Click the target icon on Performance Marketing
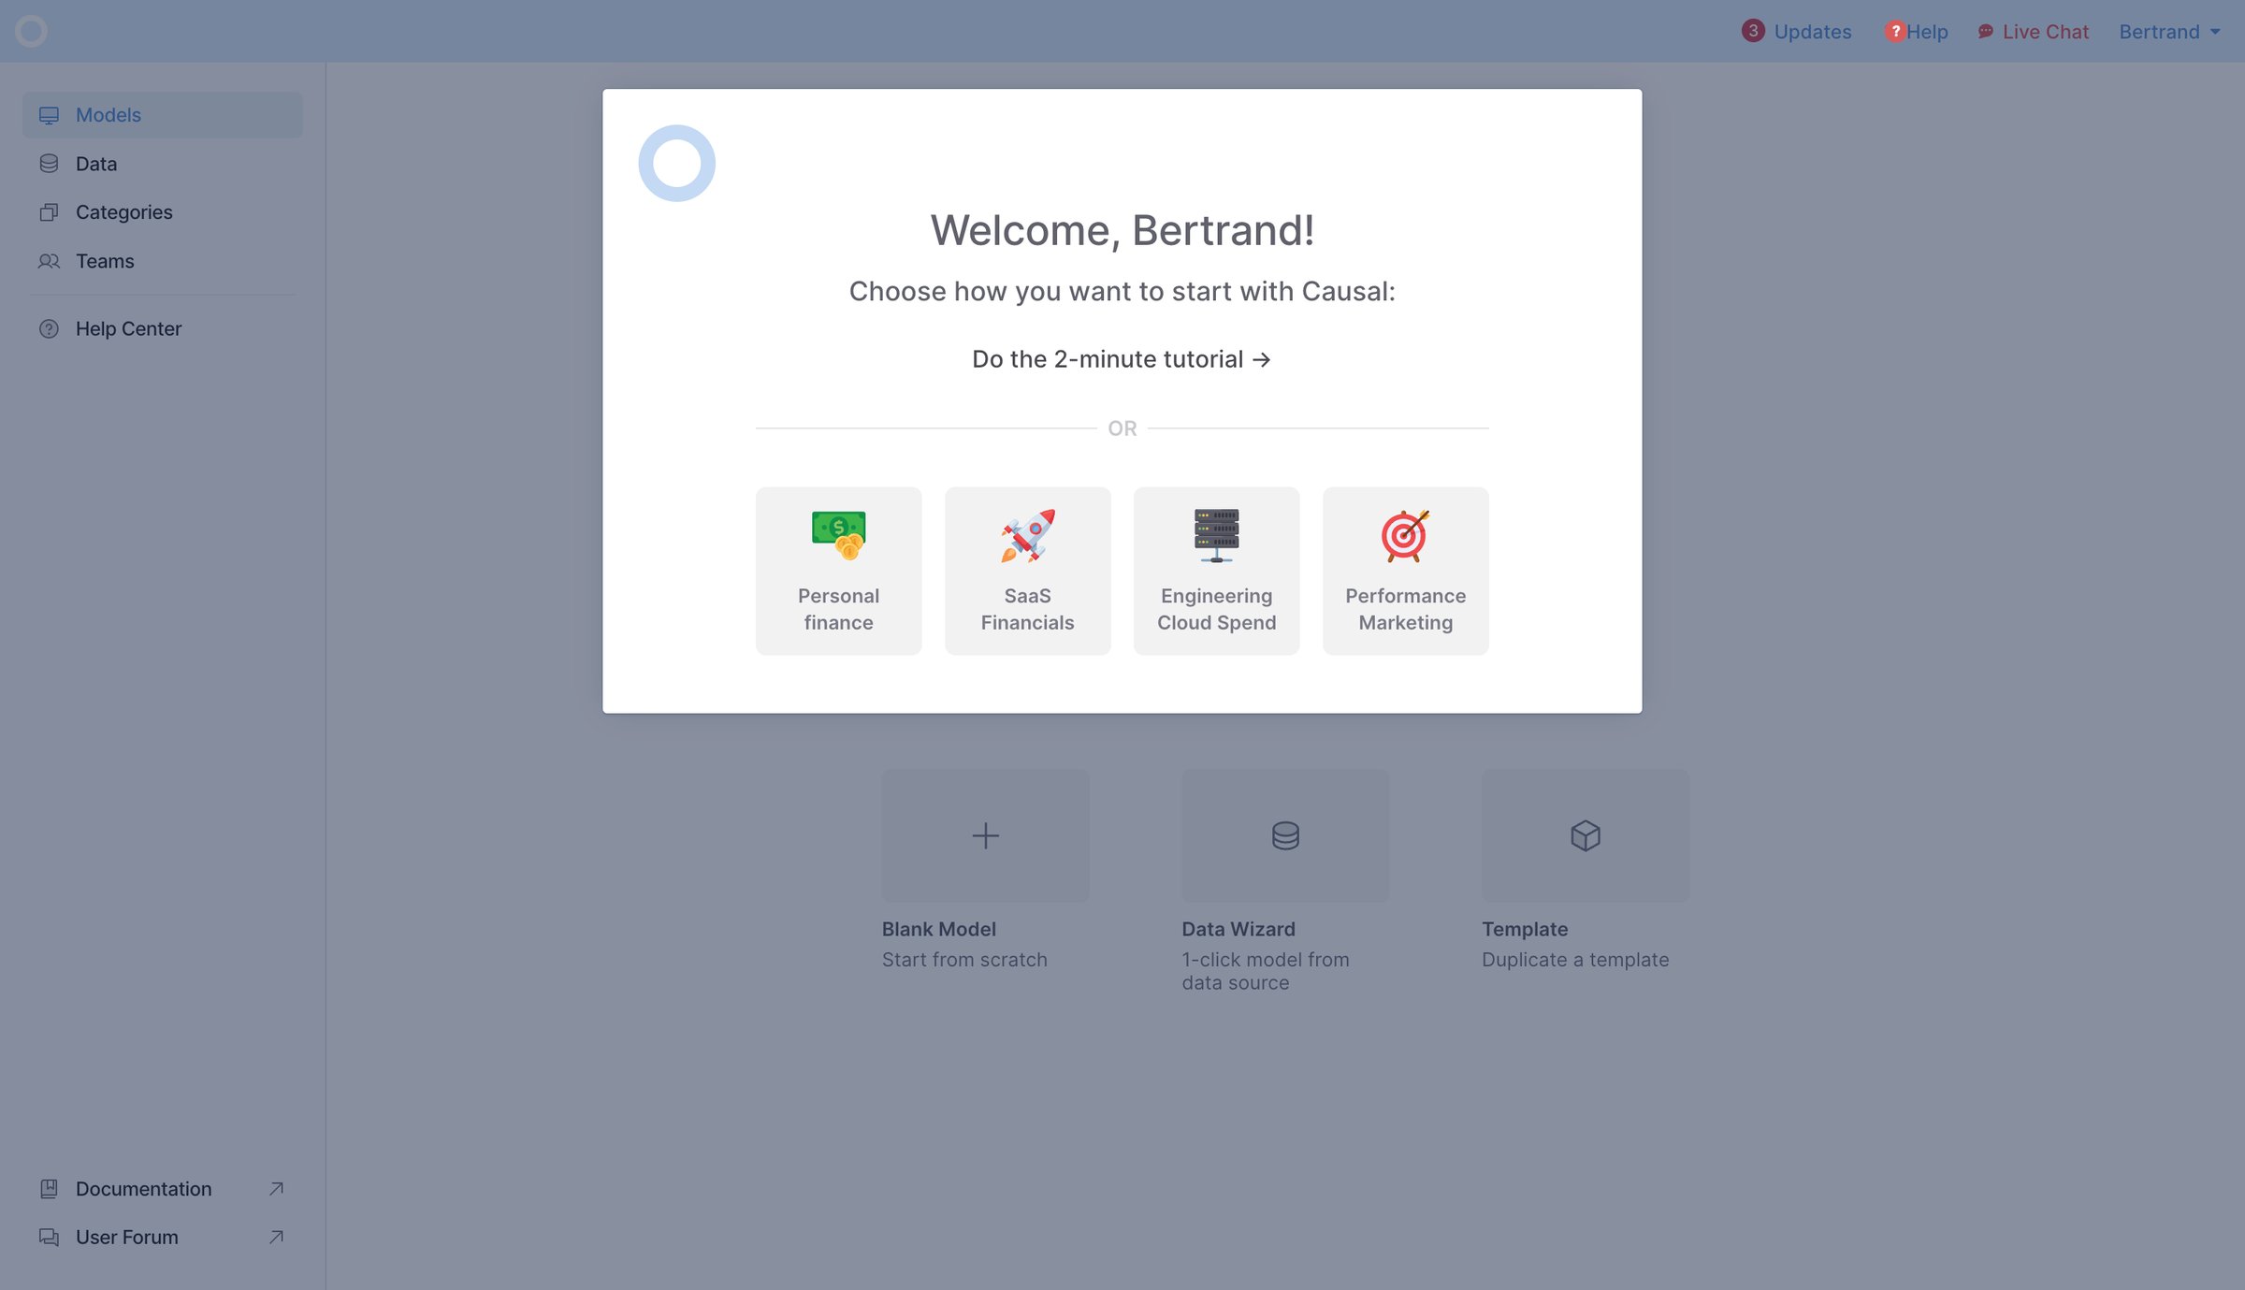This screenshot has height=1290, width=2245. (x=1405, y=535)
